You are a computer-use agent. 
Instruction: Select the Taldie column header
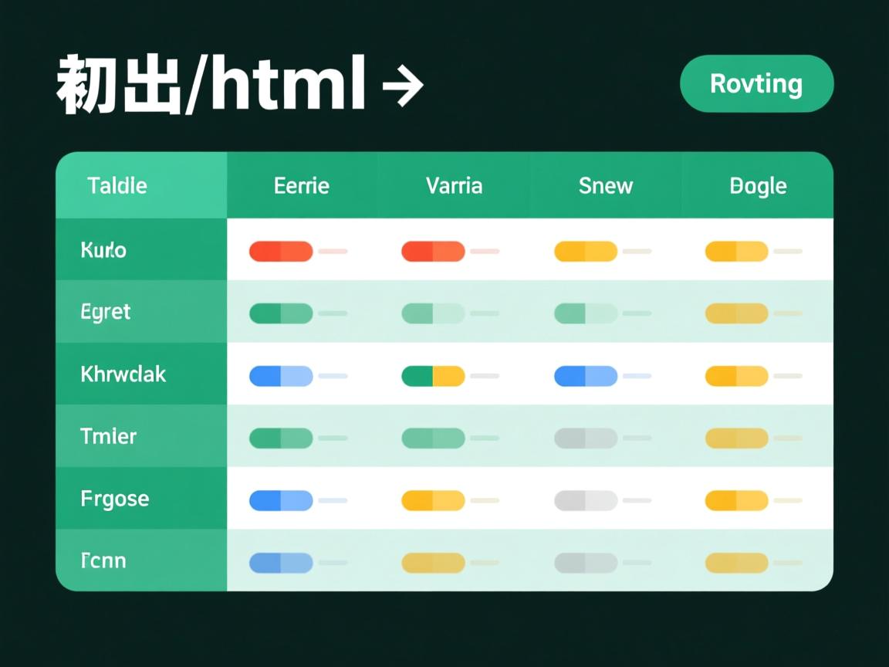coord(117,185)
